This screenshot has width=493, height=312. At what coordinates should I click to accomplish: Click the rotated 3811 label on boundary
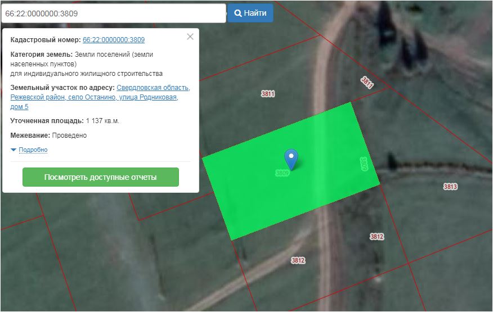click(x=367, y=83)
